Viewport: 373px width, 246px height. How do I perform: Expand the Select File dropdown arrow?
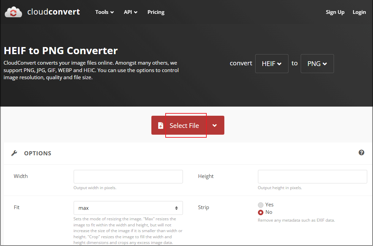point(215,125)
